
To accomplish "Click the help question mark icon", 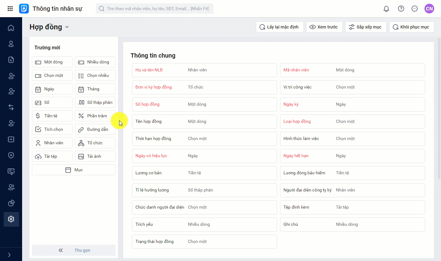I will click(x=401, y=9).
